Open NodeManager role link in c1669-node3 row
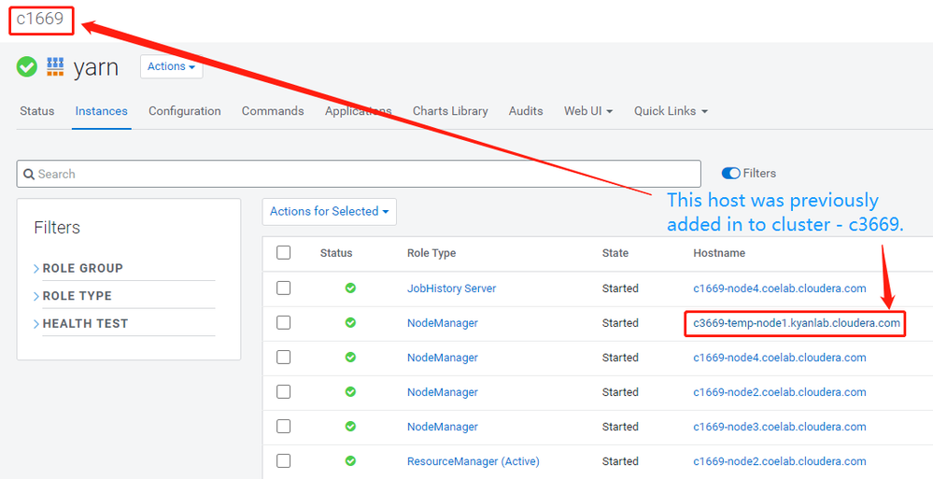The height and width of the screenshot is (479, 933). [442, 427]
